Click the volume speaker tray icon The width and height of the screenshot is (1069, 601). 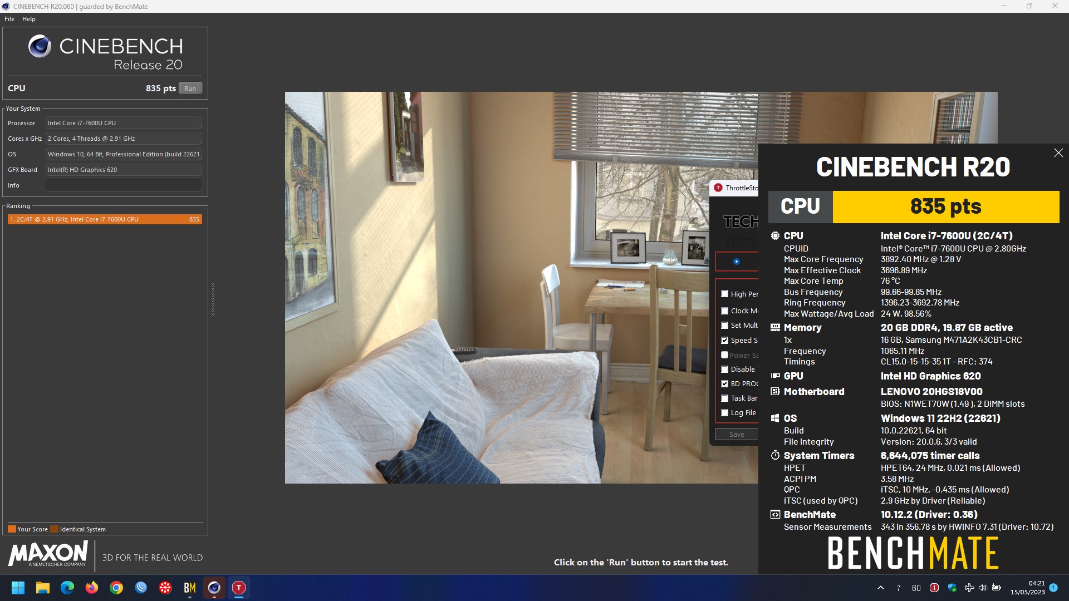coord(982,588)
